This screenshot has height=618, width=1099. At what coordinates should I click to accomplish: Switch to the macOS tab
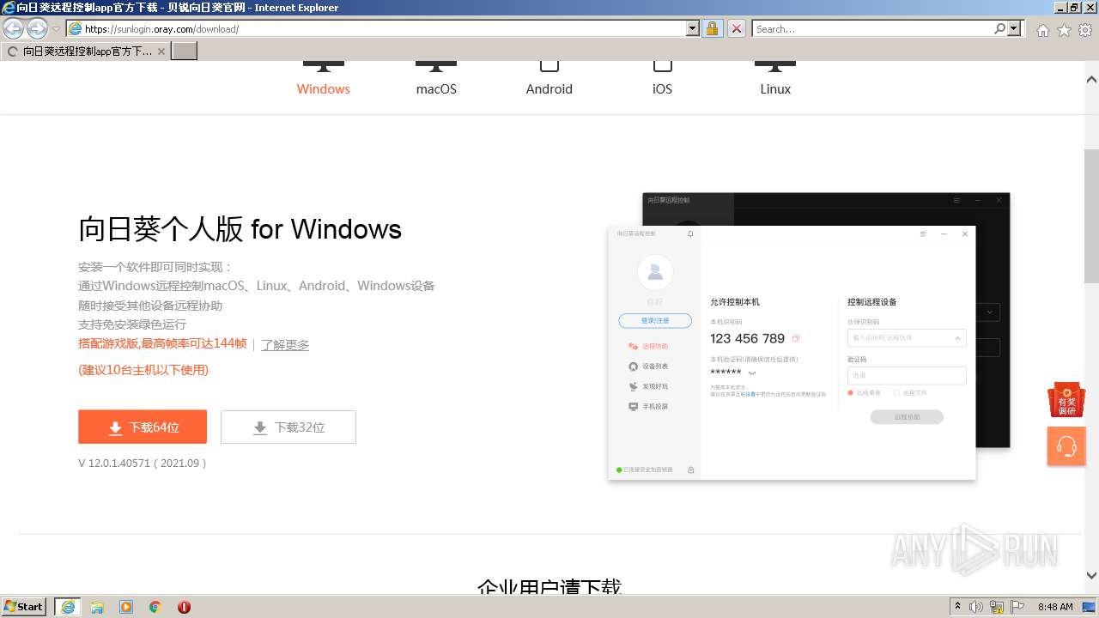436,88
